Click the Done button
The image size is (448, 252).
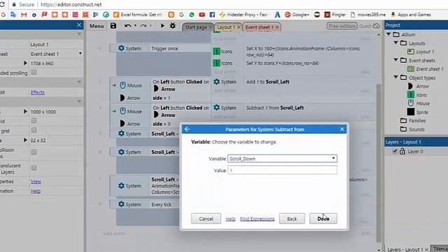(323, 218)
